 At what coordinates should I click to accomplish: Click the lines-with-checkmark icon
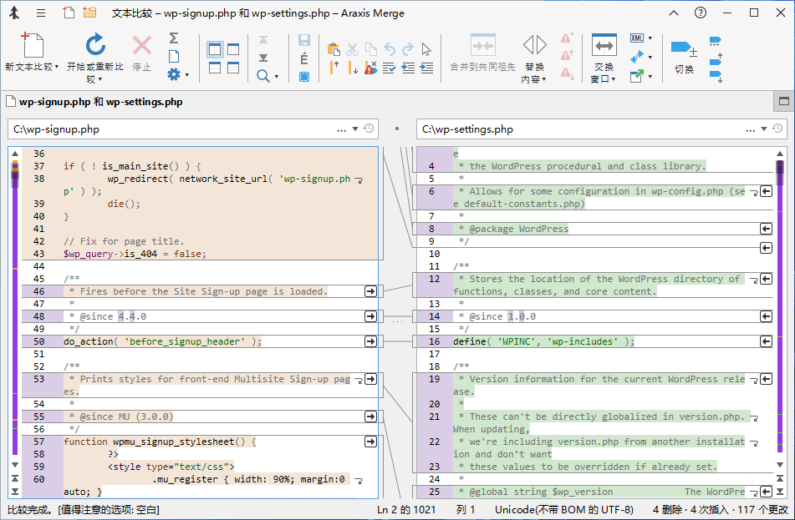[x=390, y=68]
